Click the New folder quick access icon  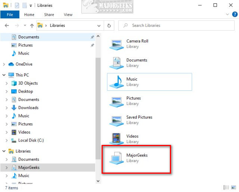click(x=25, y=6)
